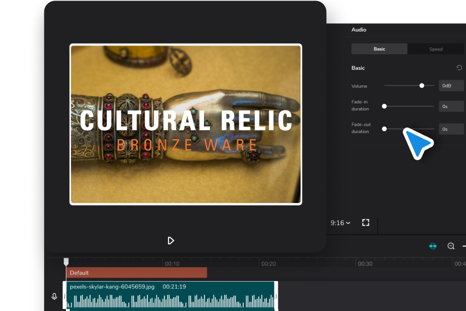
Task: Select the pexels-skylar-kang audio clip
Action: [x=171, y=295]
